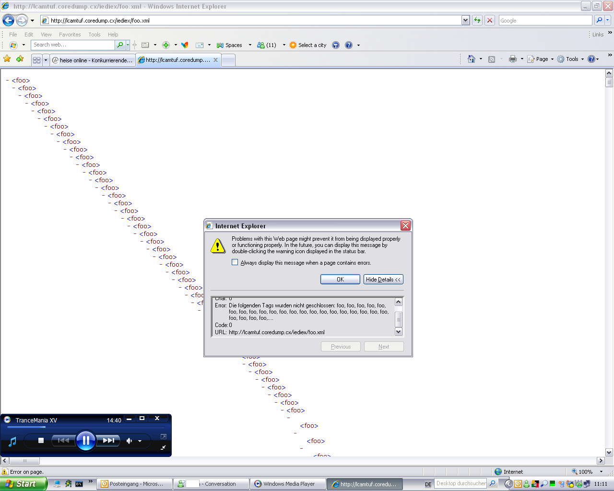Open the Home page icon
The height and width of the screenshot is (491, 614).
pyautogui.click(x=472, y=59)
